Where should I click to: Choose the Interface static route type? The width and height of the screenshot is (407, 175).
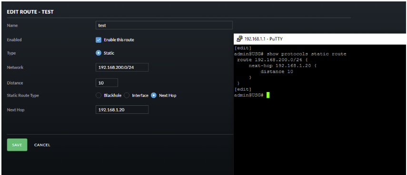(x=127, y=95)
